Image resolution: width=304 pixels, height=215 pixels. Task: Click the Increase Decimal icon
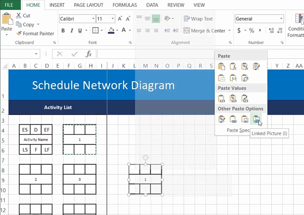271,31
